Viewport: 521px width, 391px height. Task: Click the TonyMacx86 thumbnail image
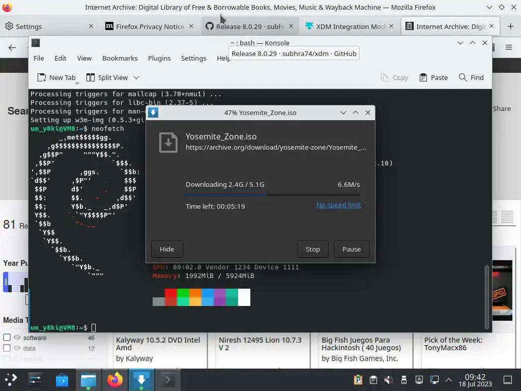pos(502,290)
